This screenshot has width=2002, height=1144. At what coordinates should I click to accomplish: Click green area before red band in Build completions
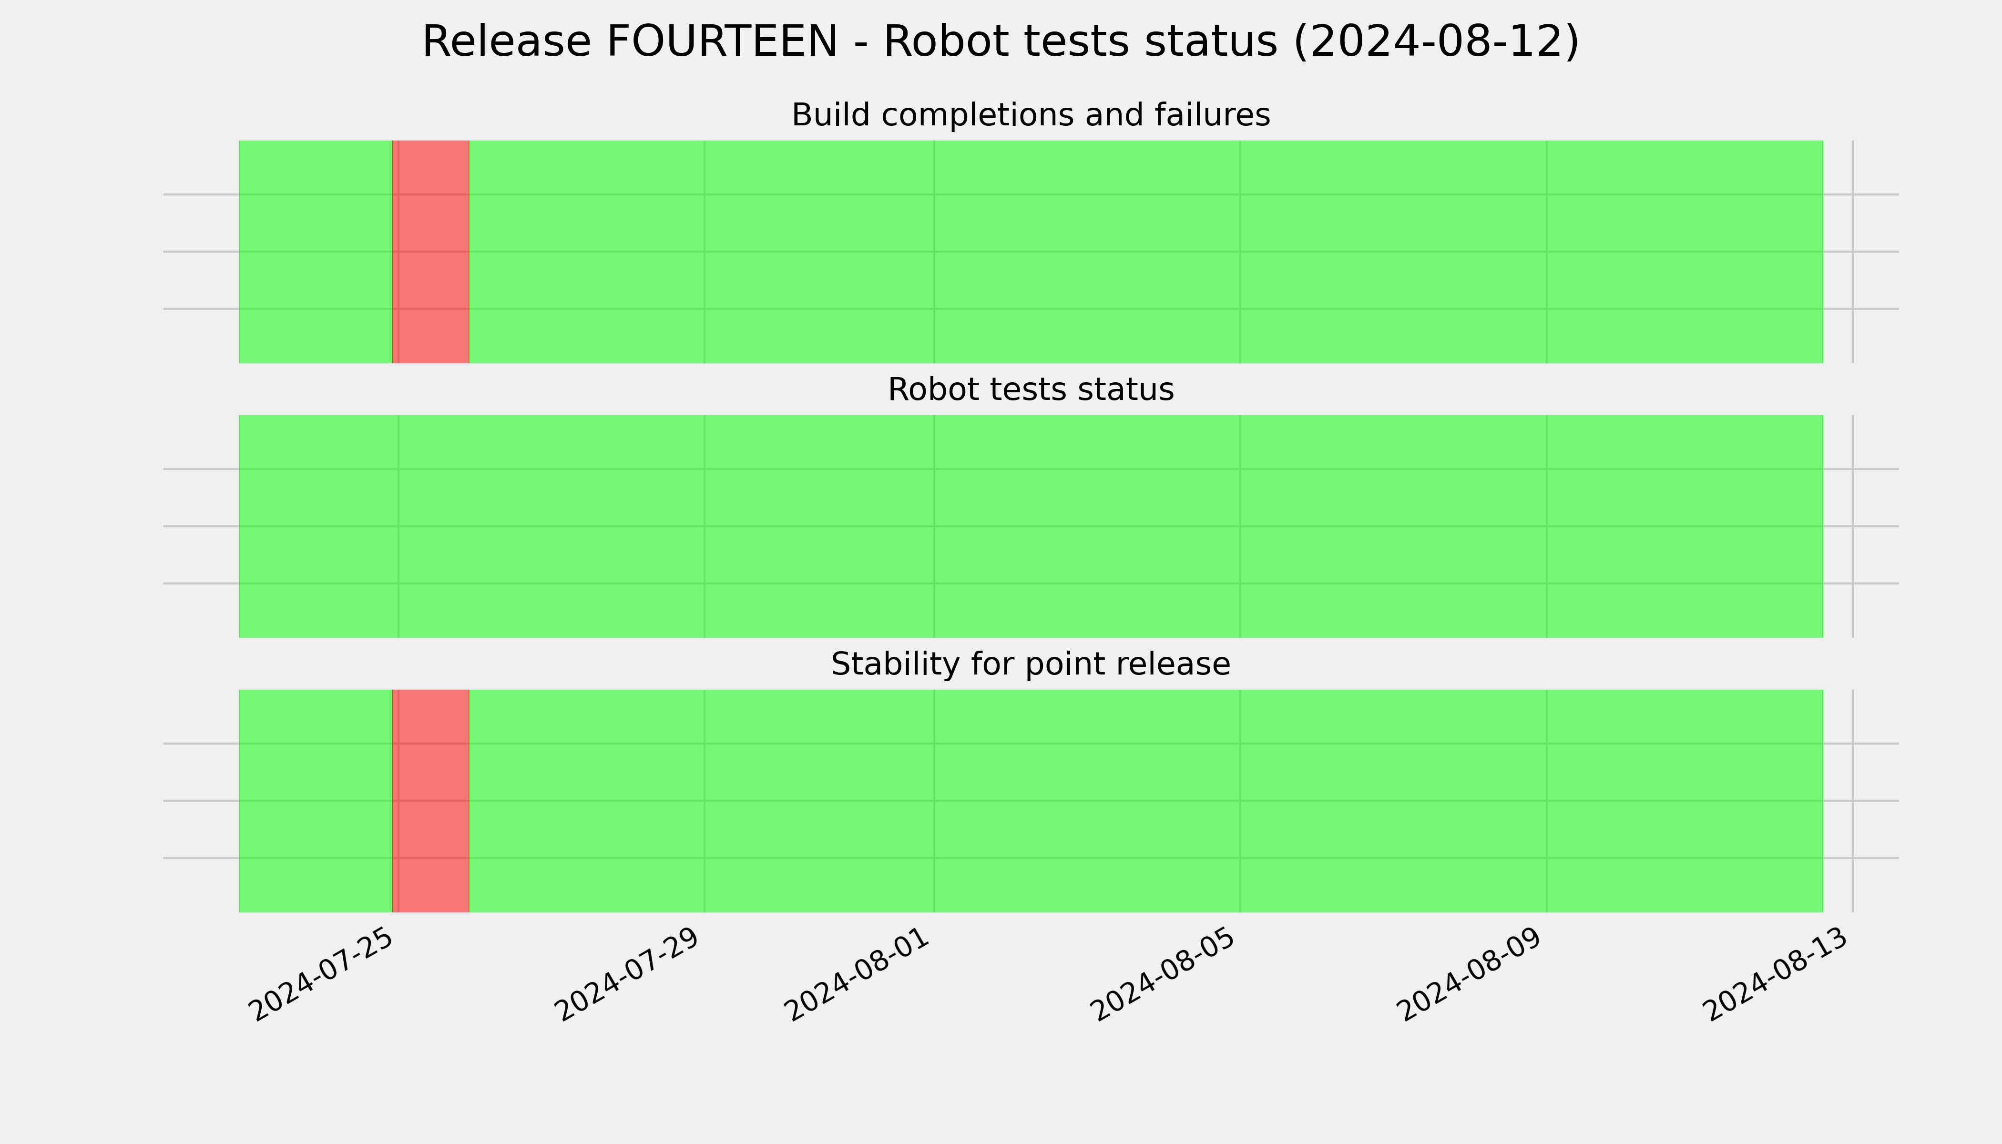click(315, 252)
